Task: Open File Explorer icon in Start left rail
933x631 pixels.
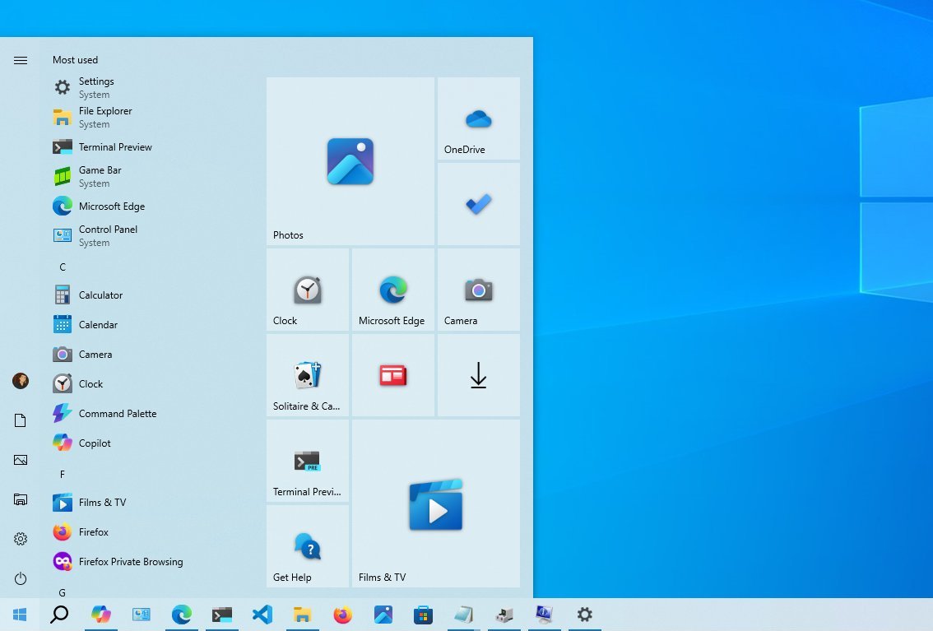Action: click(21, 499)
